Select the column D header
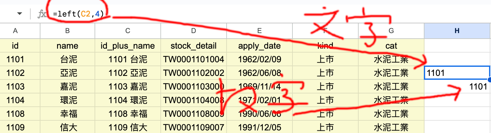491x133 pixels. (x=194, y=31)
